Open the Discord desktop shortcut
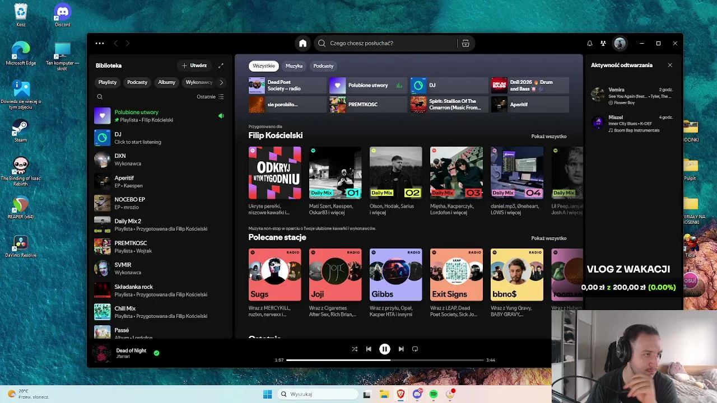This screenshot has width=717, height=403. coord(63,15)
